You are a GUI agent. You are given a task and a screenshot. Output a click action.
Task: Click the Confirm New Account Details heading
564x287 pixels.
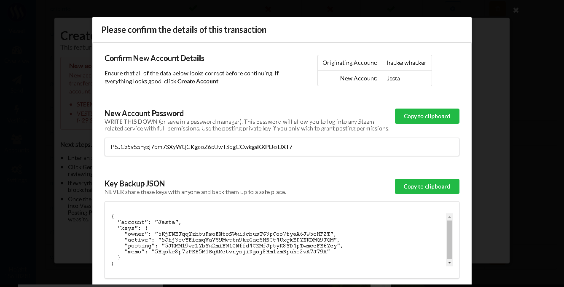coord(154,58)
